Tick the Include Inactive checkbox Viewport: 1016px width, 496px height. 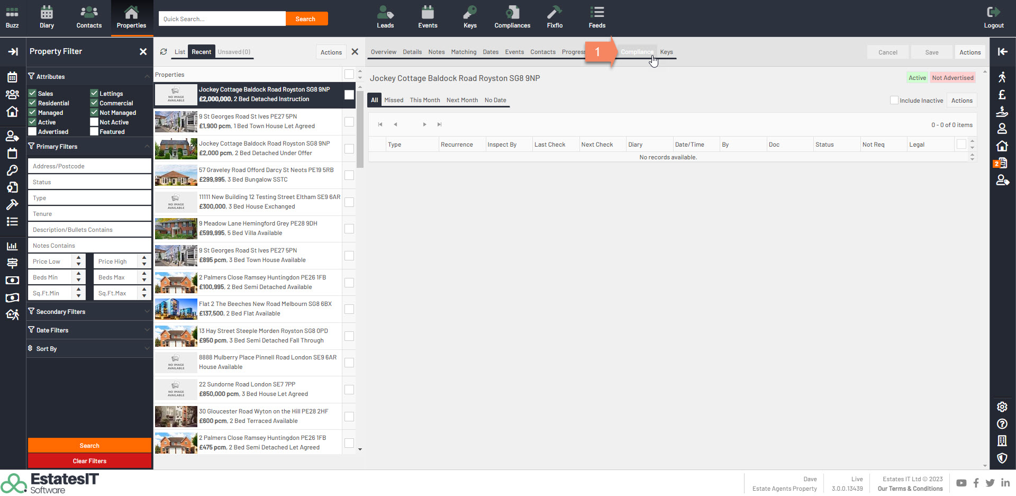(894, 101)
